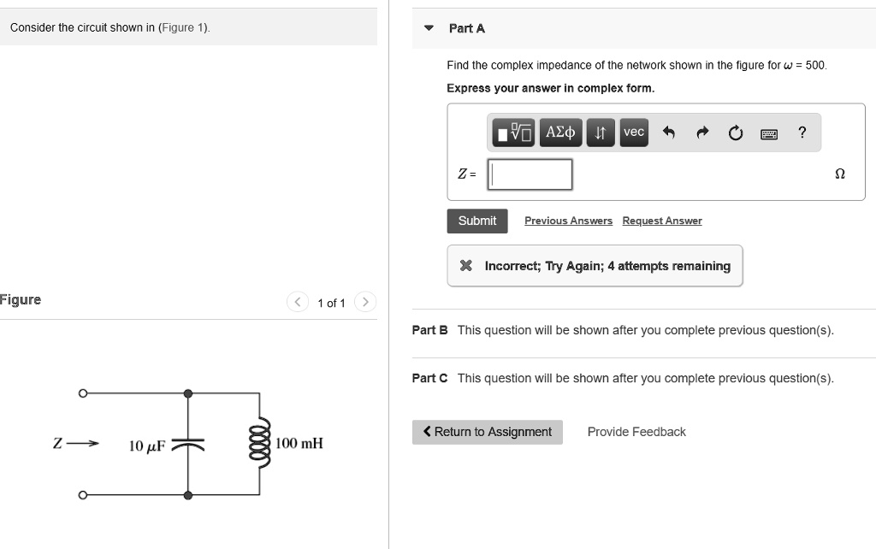Select the Part B section label
Viewport: 876px width, 549px height.
click(x=429, y=330)
